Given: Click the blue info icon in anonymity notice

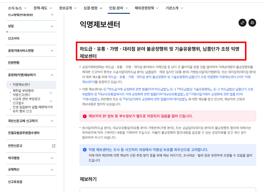Looking at the screenshot, I should point(85,150).
